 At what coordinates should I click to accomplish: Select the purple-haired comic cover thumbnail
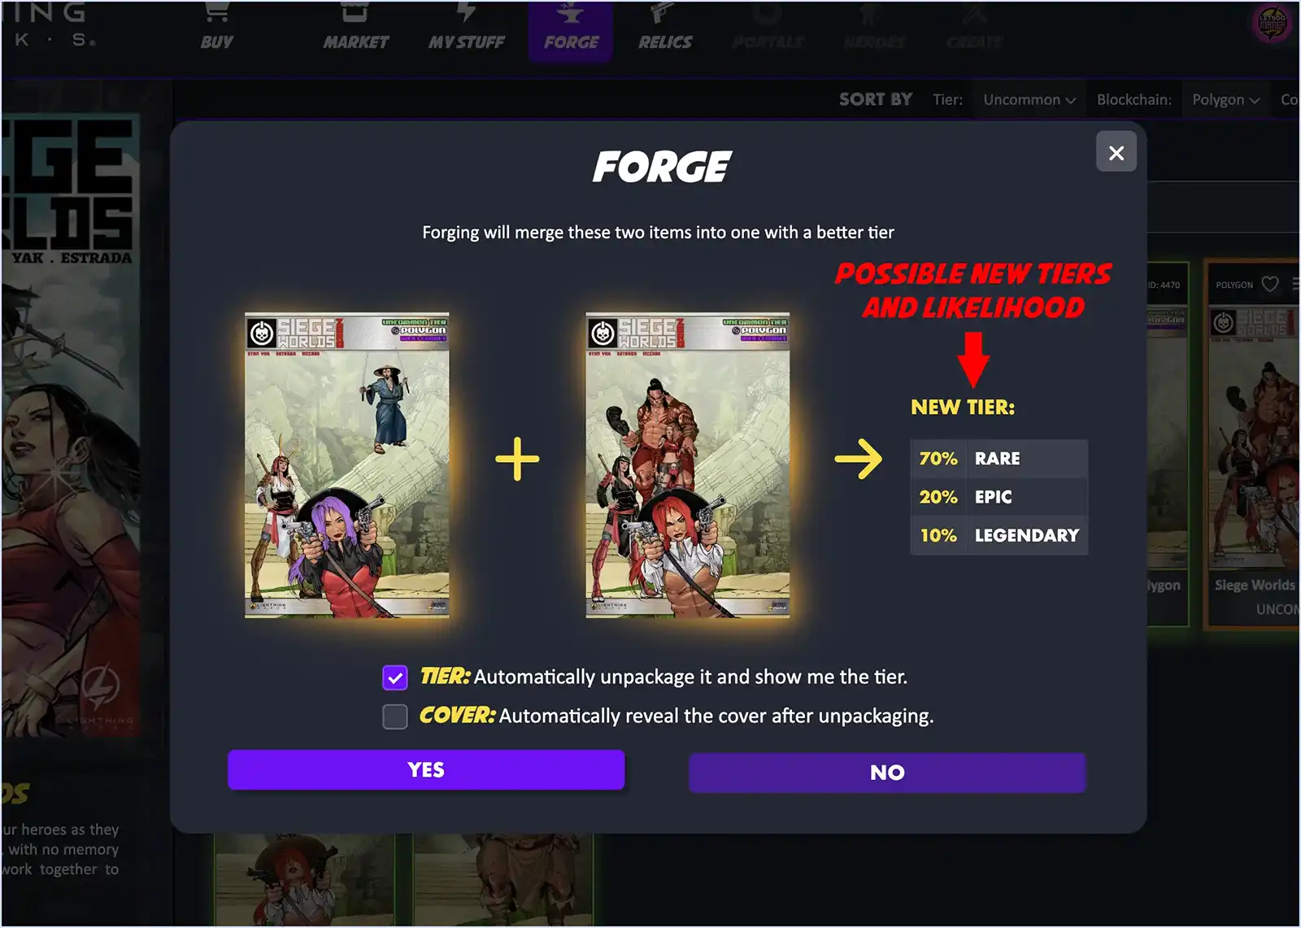coord(347,465)
